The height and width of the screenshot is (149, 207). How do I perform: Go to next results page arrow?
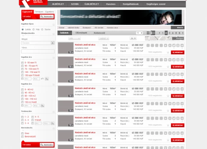coord(183,33)
